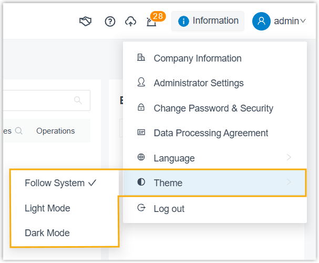
Task: Open notifications bell with 28 badge
Action: tap(151, 22)
